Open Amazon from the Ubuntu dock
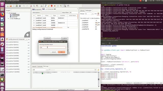163x91 pixels. [x=2, y=39]
